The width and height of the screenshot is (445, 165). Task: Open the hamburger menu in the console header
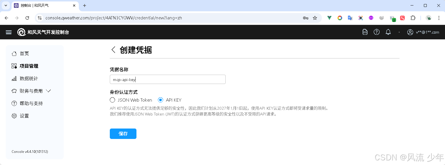9,32
